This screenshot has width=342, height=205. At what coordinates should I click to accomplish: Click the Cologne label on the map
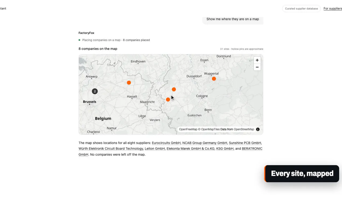point(202,96)
